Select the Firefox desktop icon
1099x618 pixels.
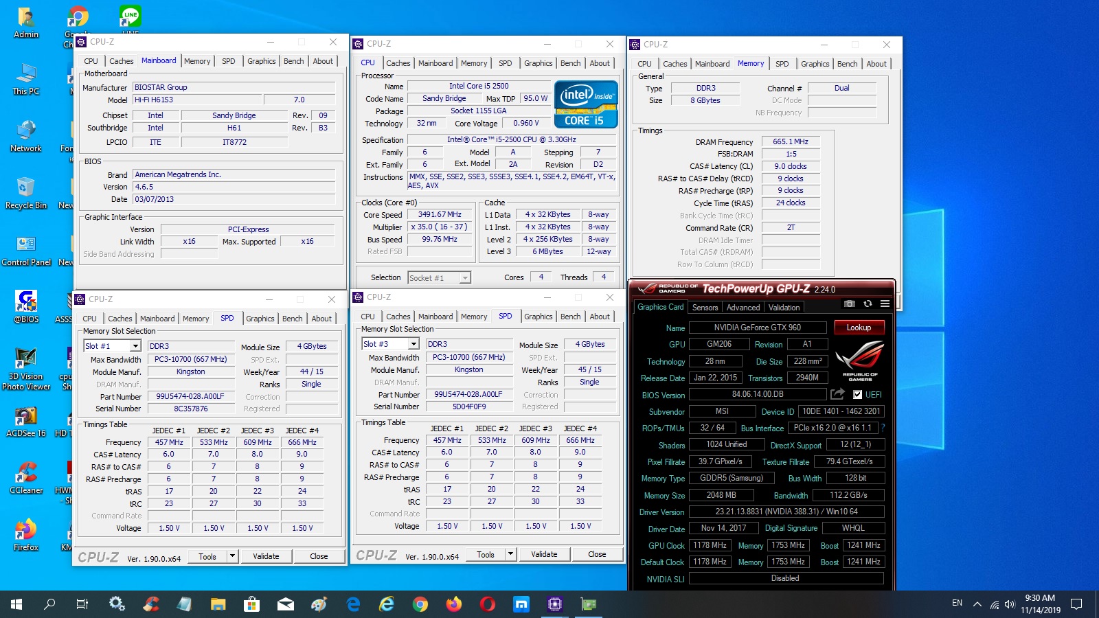pyautogui.click(x=26, y=536)
